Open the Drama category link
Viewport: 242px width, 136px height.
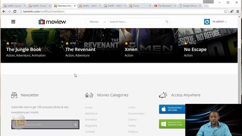[x=132, y=119]
